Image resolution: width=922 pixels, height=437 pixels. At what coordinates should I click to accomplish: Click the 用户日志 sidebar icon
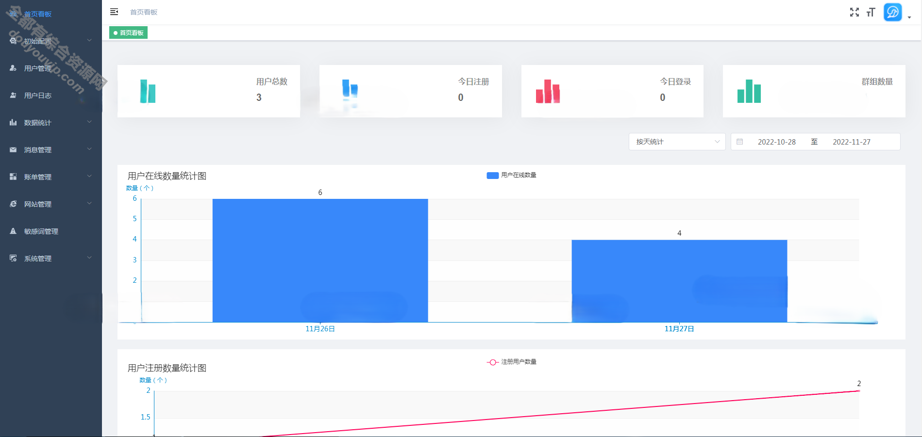[x=13, y=95]
